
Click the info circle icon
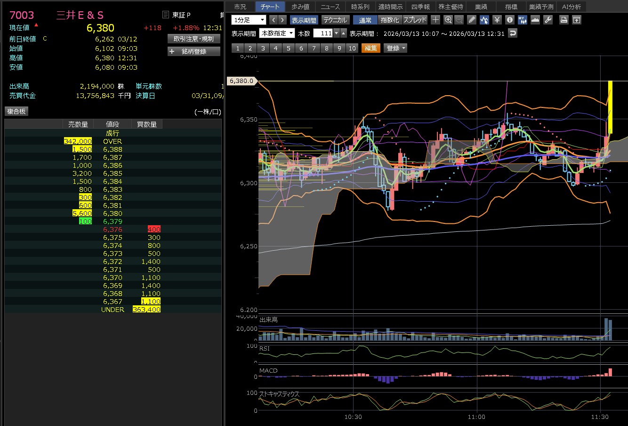[x=509, y=20]
